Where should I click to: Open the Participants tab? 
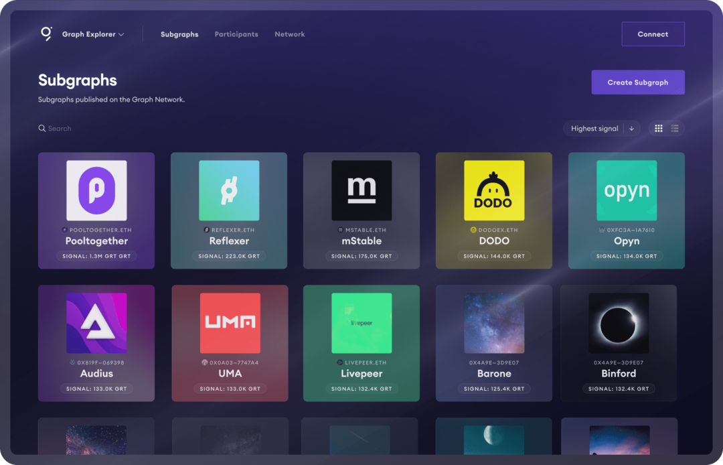236,34
